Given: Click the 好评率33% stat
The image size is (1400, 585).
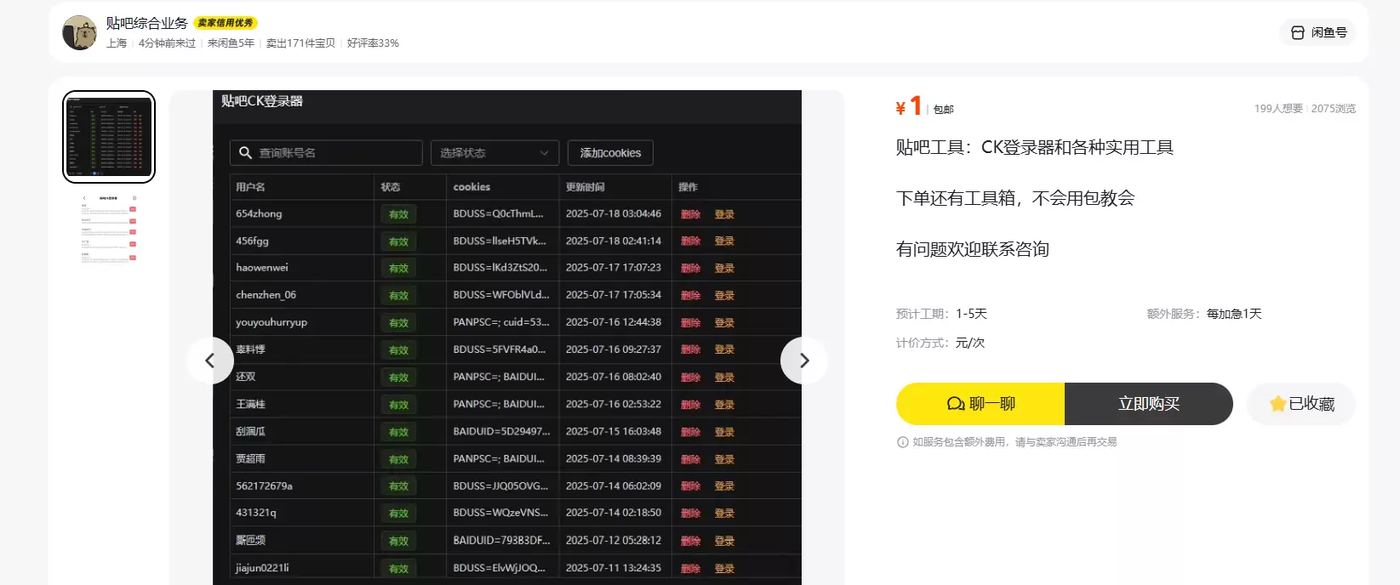Looking at the screenshot, I should [x=373, y=43].
